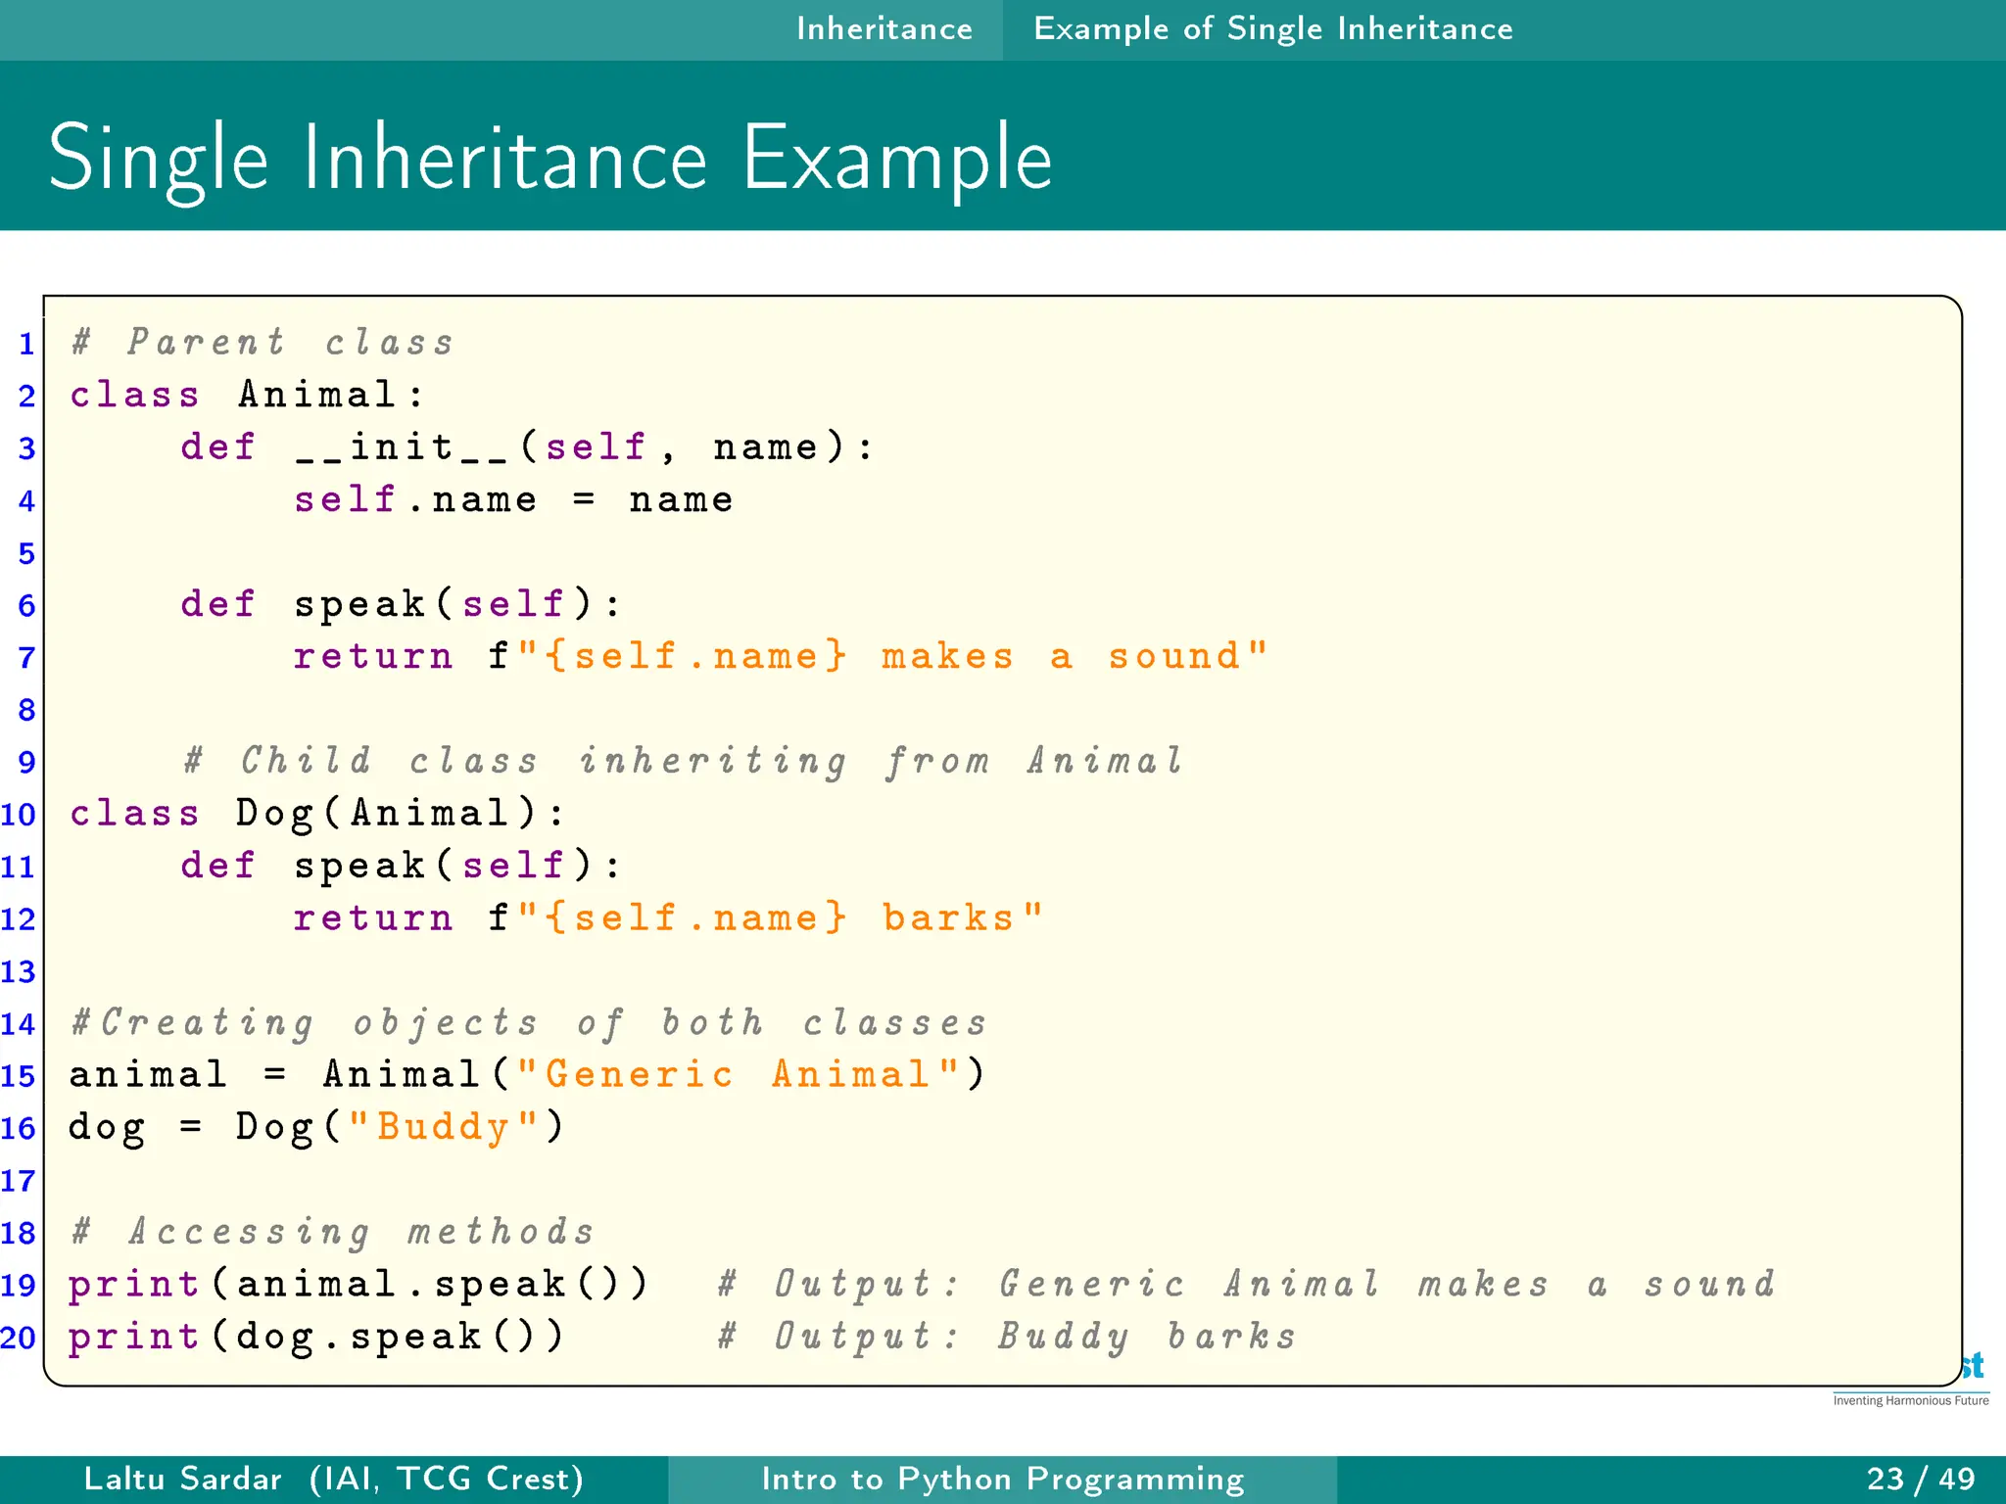Click 'print(animal.speak())' statement
This screenshot has height=1504, width=2006.
click(x=358, y=1285)
